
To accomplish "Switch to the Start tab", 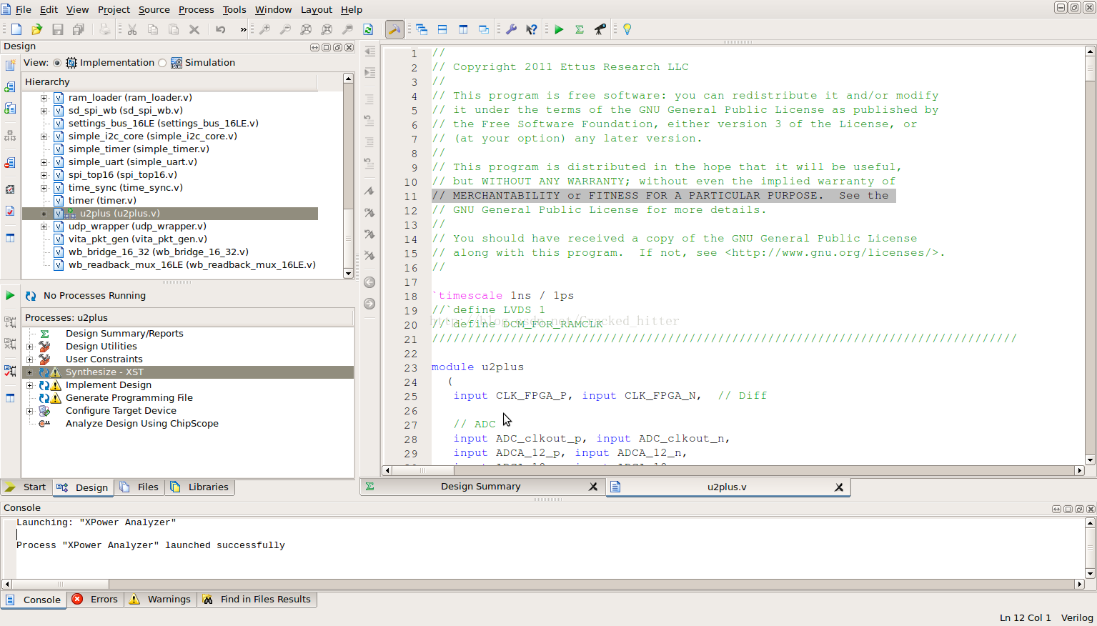I will pyautogui.click(x=26, y=487).
